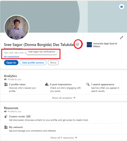Click the Open to button
This screenshot has width=127, height=141.
[11, 63]
